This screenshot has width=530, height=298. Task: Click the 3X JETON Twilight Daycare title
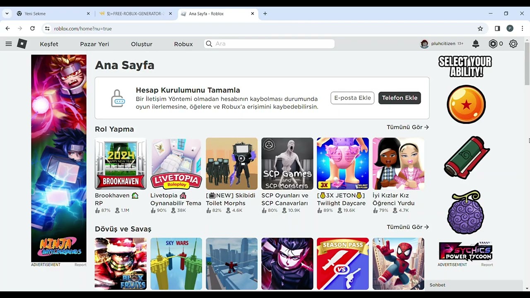pyautogui.click(x=341, y=199)
